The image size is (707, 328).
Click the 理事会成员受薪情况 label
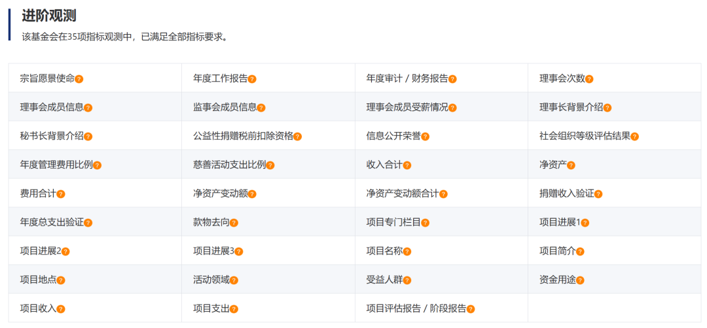tap(407, 108)
